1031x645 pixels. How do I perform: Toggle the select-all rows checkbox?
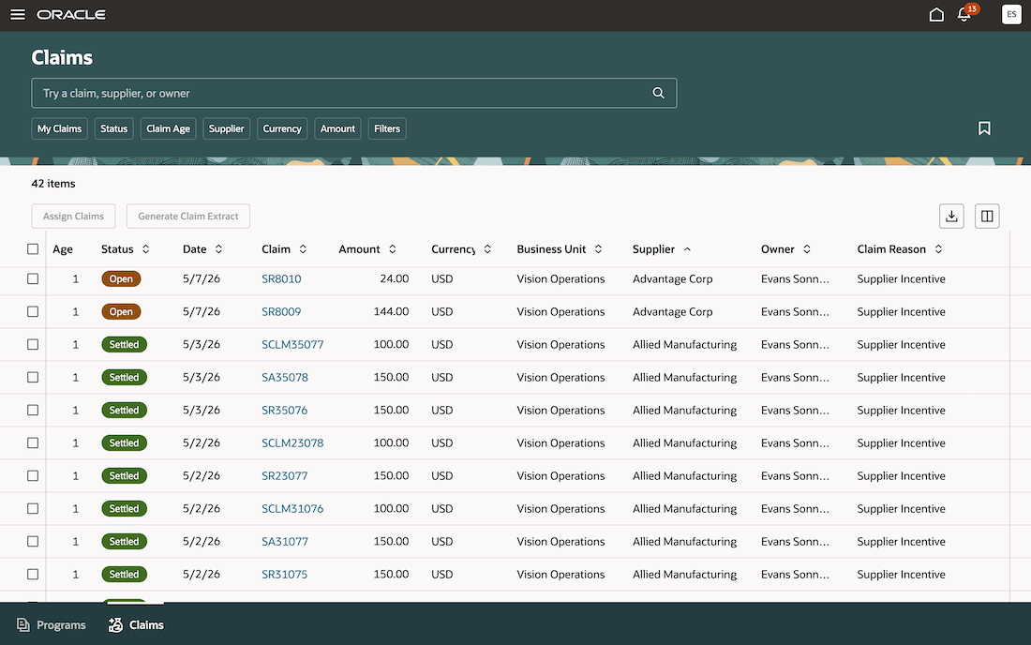pyautogui.click(x=33, y=248)
